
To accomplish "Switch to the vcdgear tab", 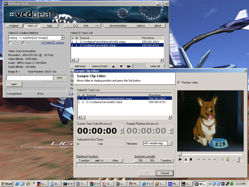I will click(x=14, y=26).
